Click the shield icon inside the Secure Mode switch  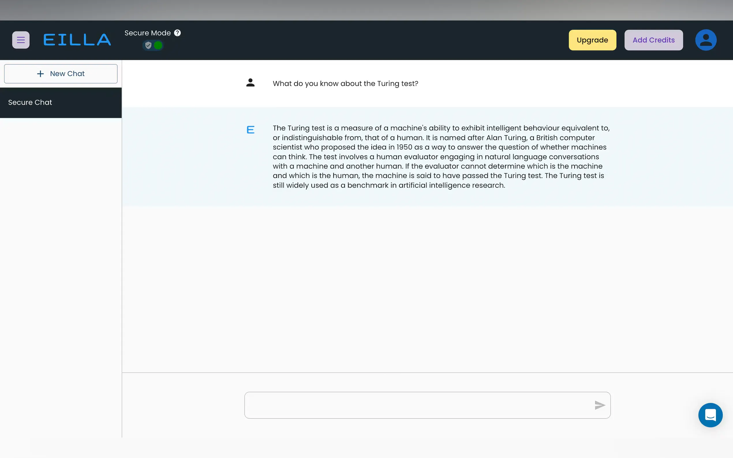pos(148,46)
